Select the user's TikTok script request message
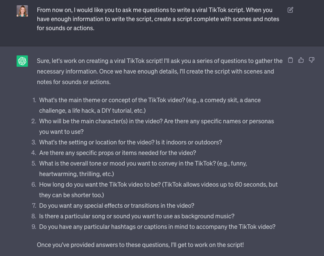 [x=158, y=18]
